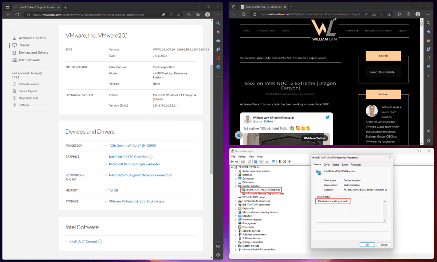This screenshot has width=437, height=262.
Task: Open Nested Virtualization nav link
Action: [378, 31]
